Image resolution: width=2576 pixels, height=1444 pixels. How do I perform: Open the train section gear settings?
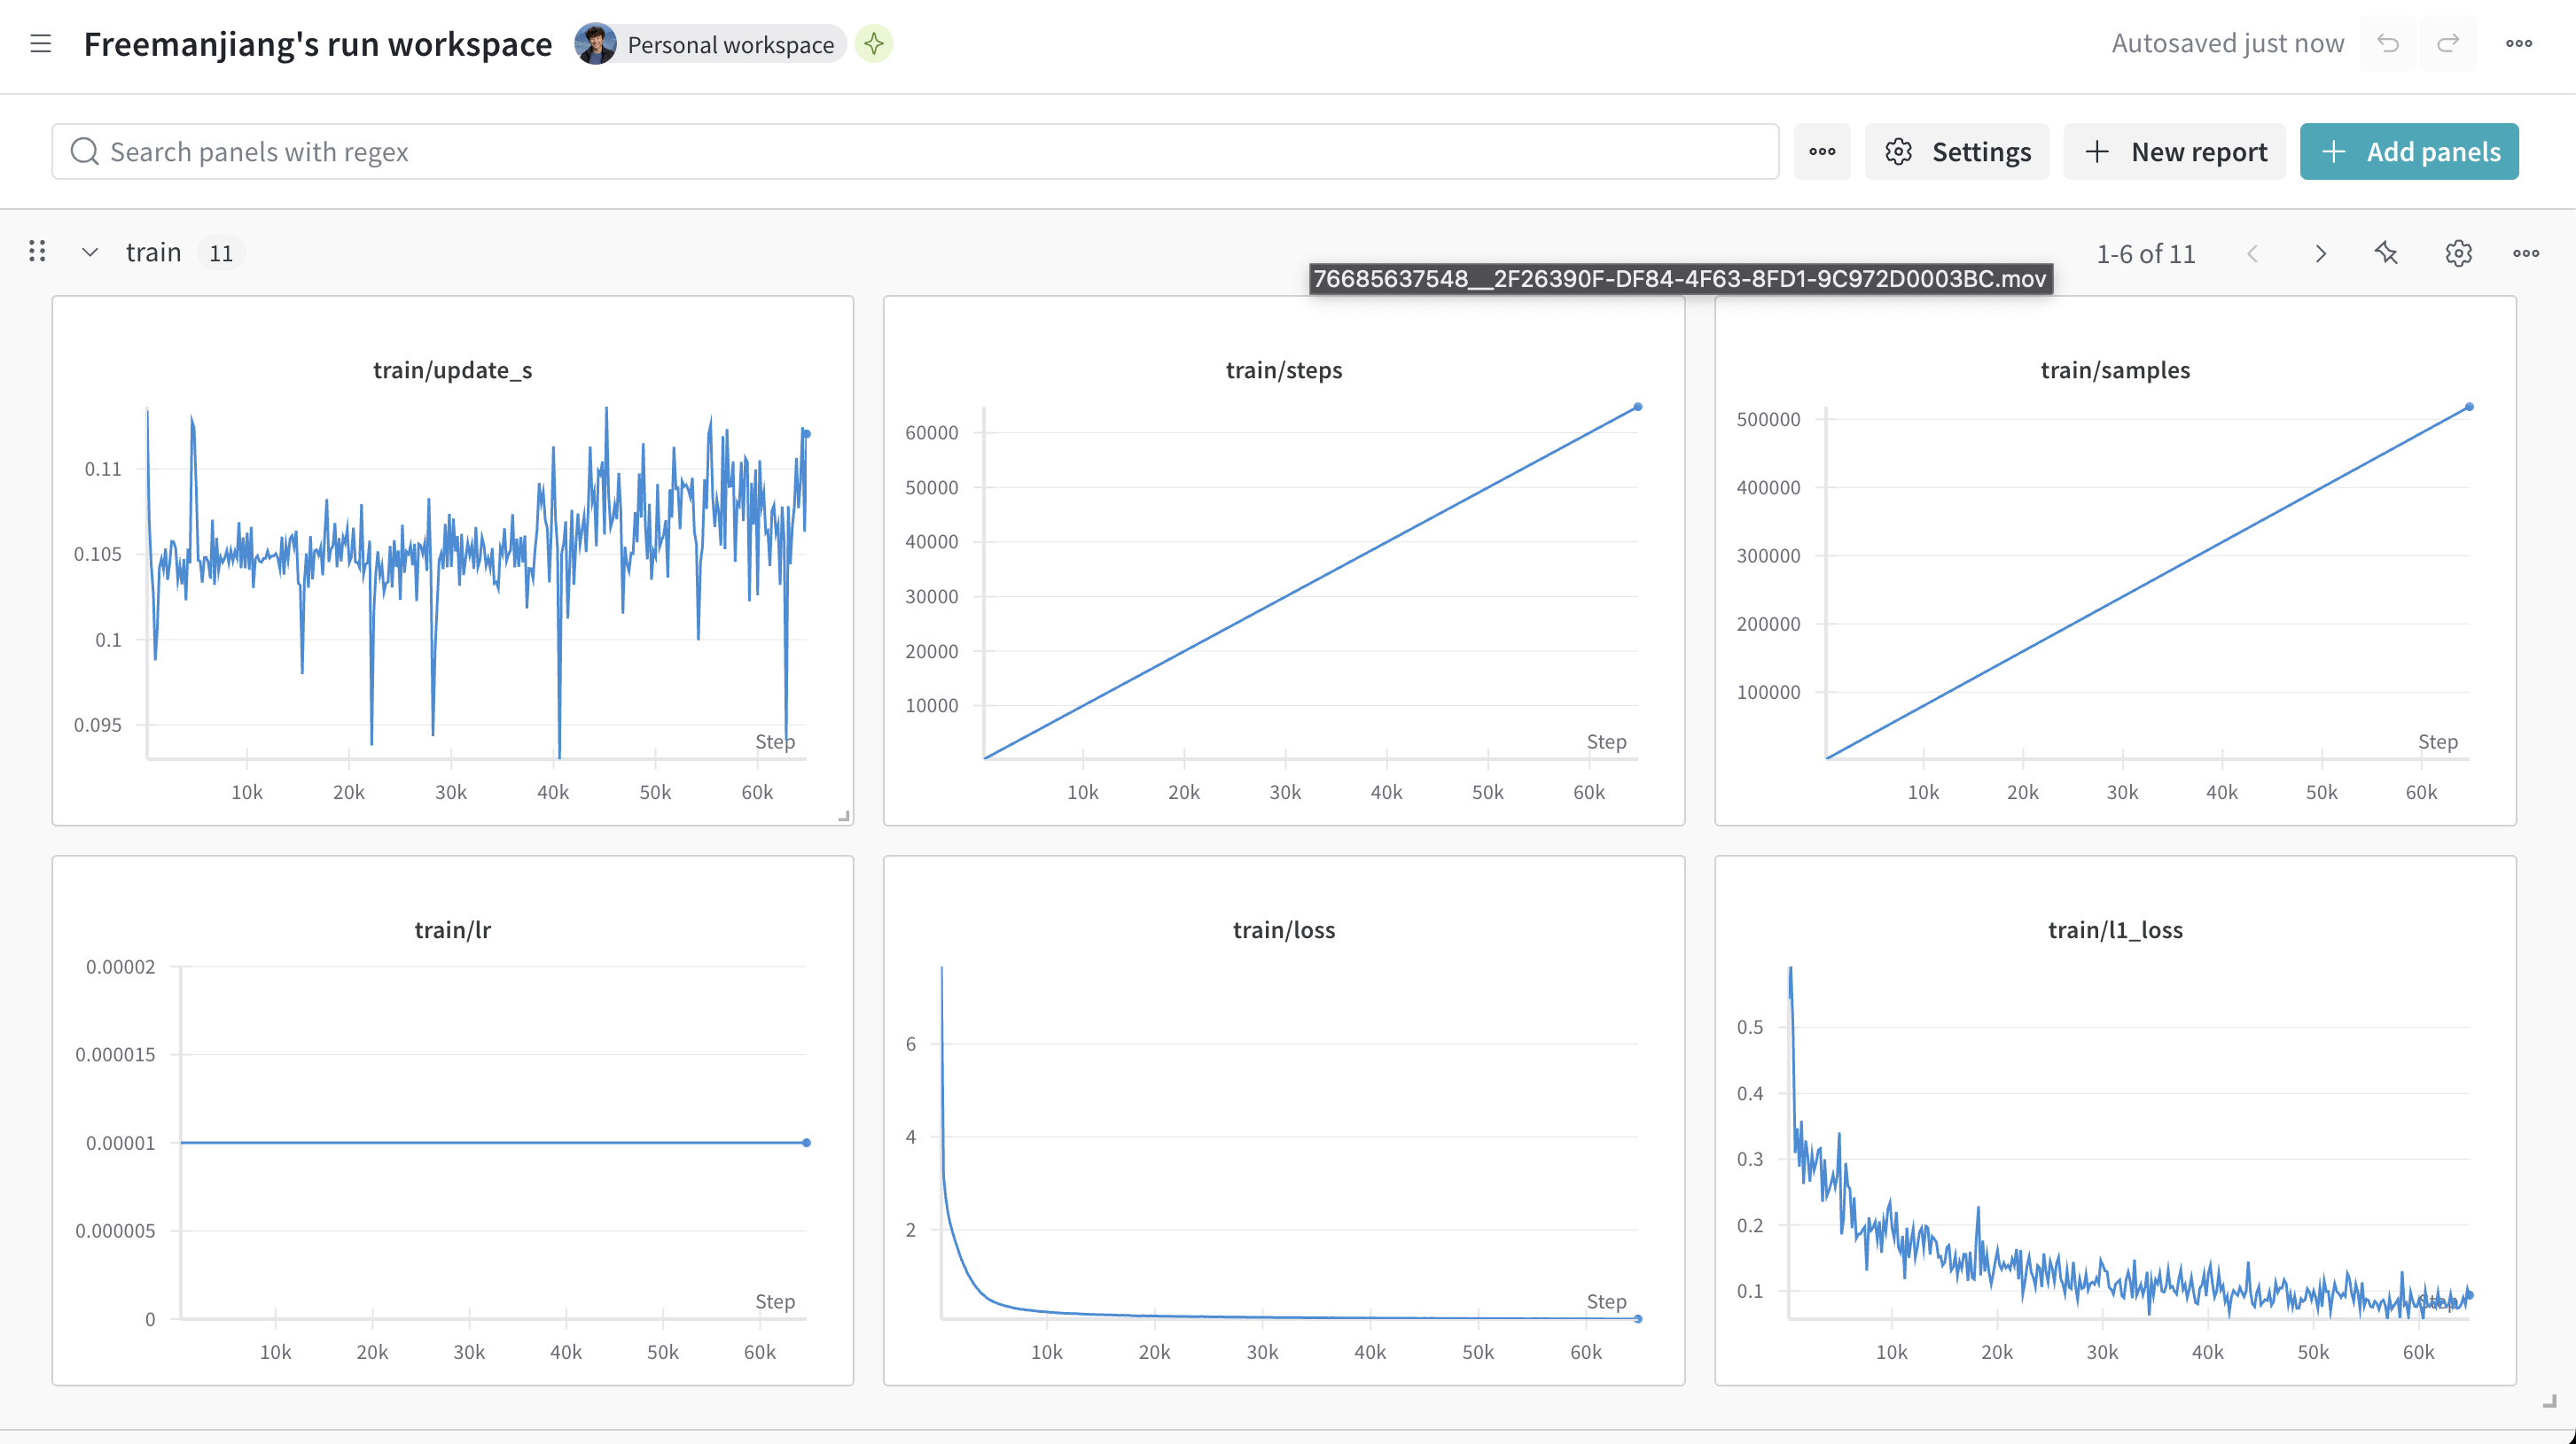pyautogui.click(x=2459, y=254)
